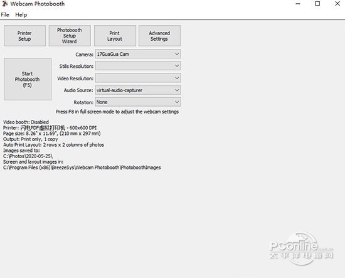Expand the Camera dropdown

[138, 54]
